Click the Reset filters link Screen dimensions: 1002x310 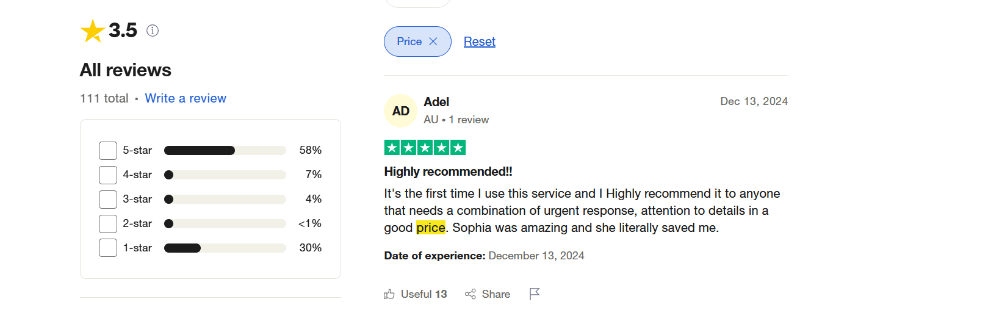[479, 41]
